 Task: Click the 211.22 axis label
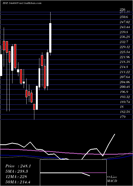tap(125, 72)
